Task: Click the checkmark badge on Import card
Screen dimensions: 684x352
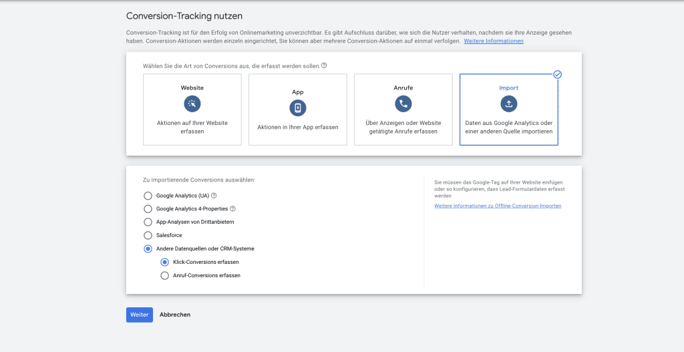Action: point(558,74)
